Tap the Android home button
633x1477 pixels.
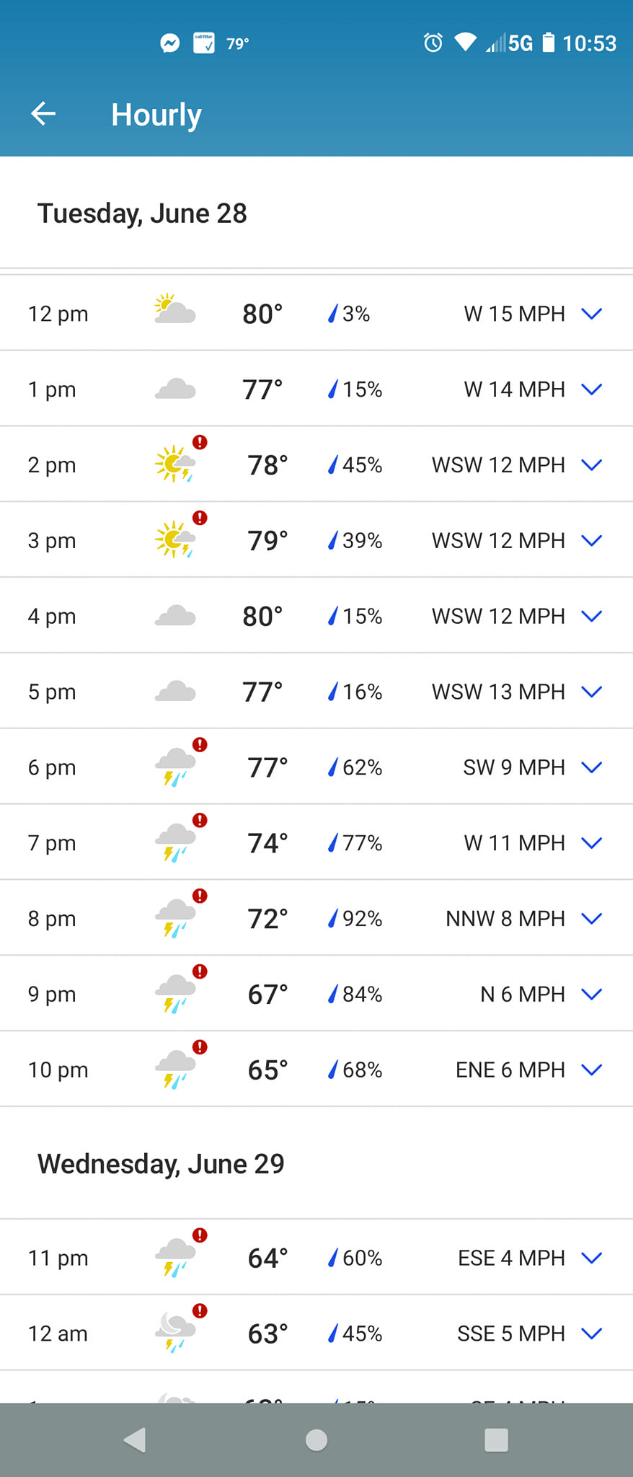point(316,1439)
